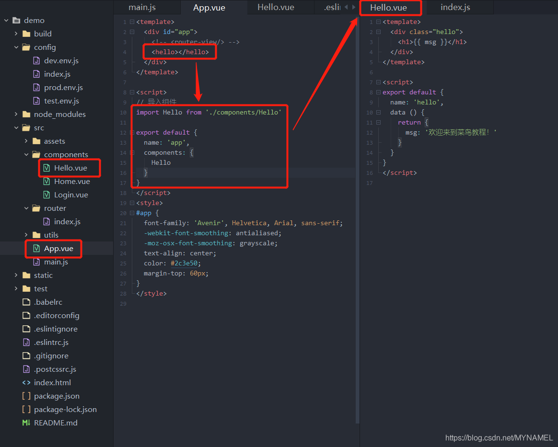Open .eslintignore in the file tree
The image size is (558, 447).
pos(56,329)
